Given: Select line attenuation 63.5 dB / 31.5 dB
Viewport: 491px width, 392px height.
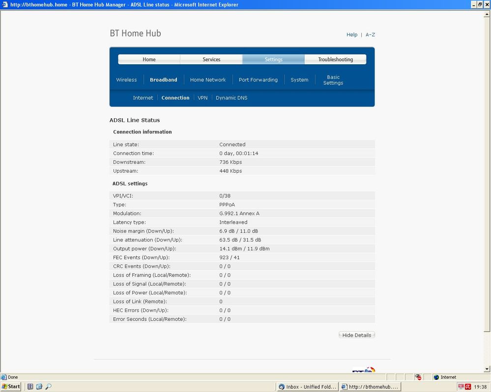Looking at the screenshot, I should click(240, 240).
